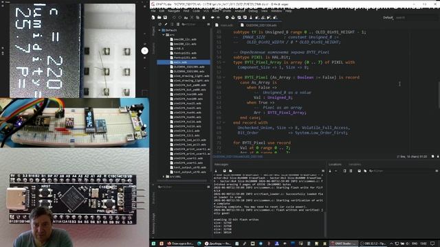
Task: Open Locations panel hamburger menu
Action: pos(437,171)
